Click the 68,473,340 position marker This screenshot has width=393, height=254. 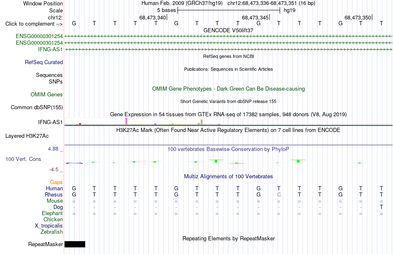click(x=153, y=17)
